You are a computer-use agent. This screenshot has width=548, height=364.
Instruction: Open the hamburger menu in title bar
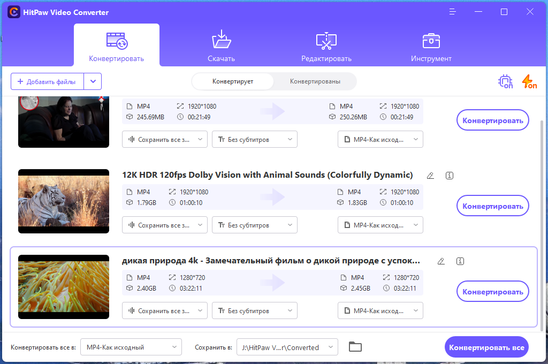[x=453, y=12]
